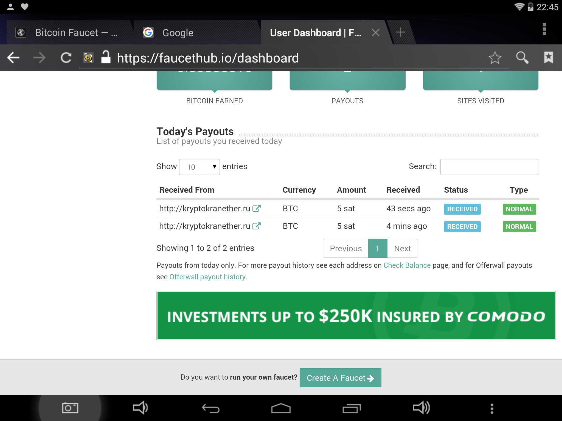The image size is (562, 421).
Task: Focus the payouts Search field
Action: 489,167
